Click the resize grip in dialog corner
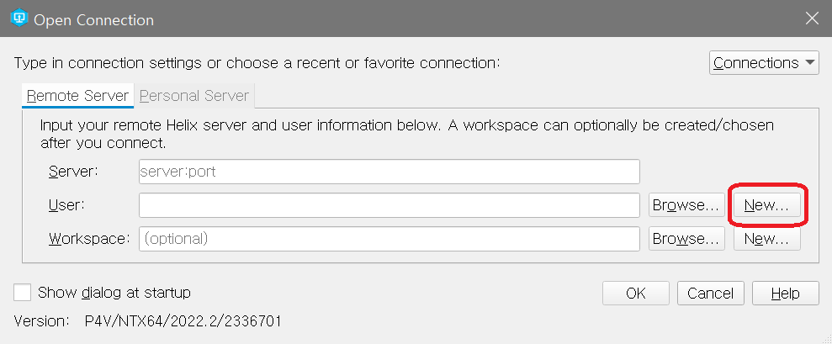 pyautogui.click(x=825, y=338)
